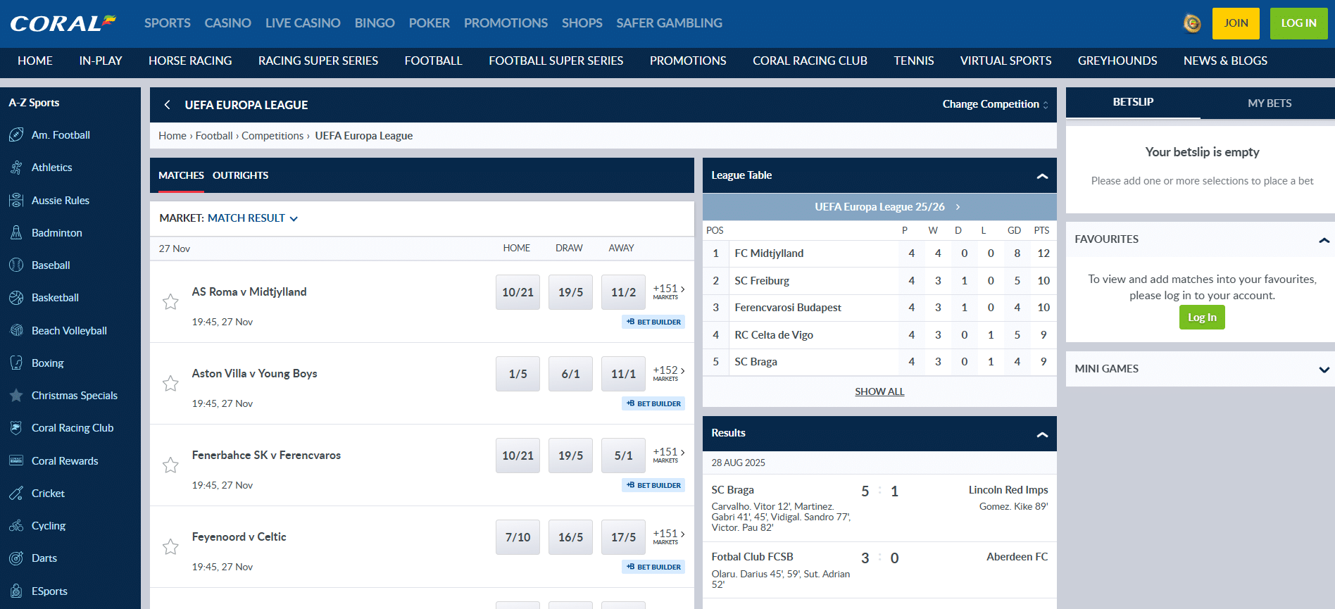Open Bet Builder for Feyenoord v Celtic
This screenshot has height=609, width=1335.
(653, 567)
